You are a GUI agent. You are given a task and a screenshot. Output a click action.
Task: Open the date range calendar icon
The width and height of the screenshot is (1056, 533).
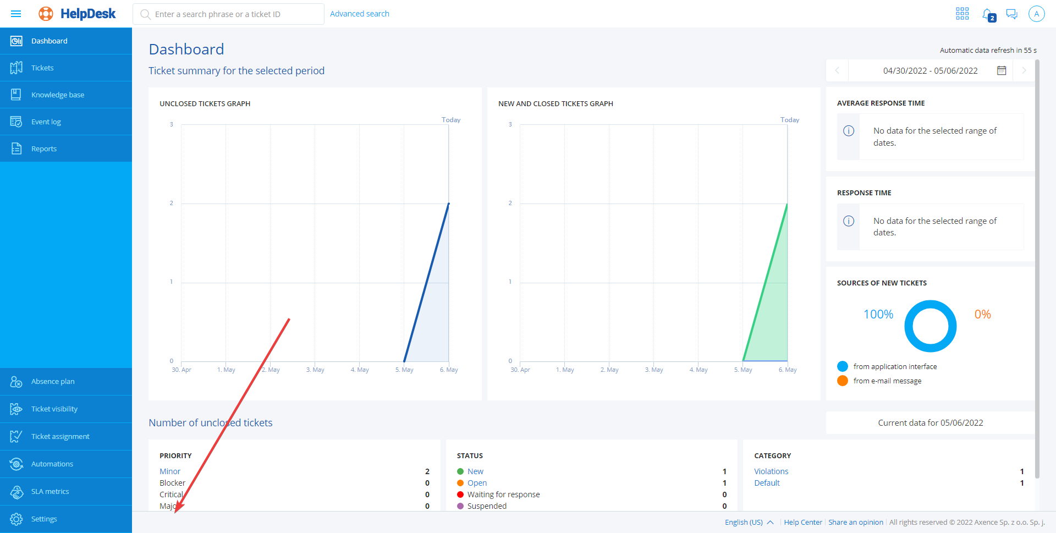[1002, 70]
